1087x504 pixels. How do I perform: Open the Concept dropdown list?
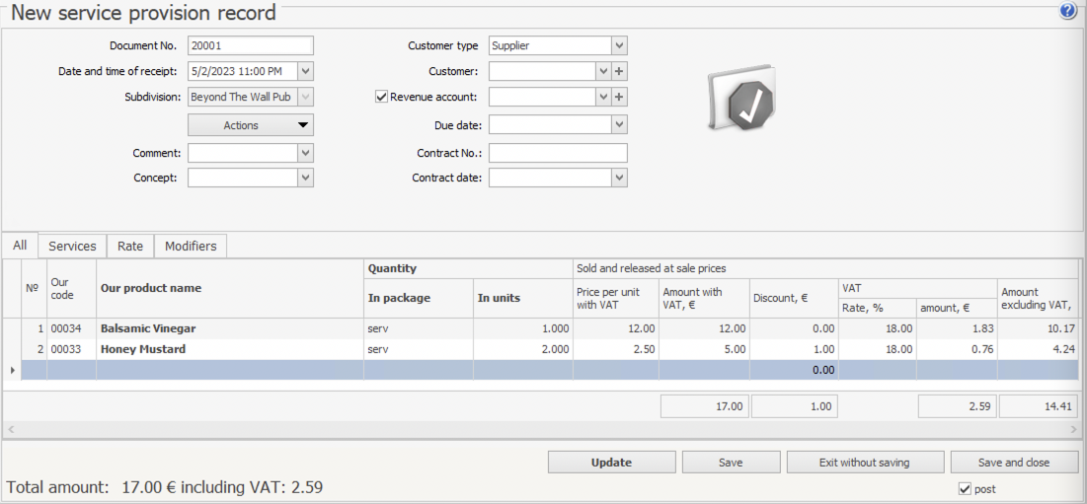coord(305,178)
